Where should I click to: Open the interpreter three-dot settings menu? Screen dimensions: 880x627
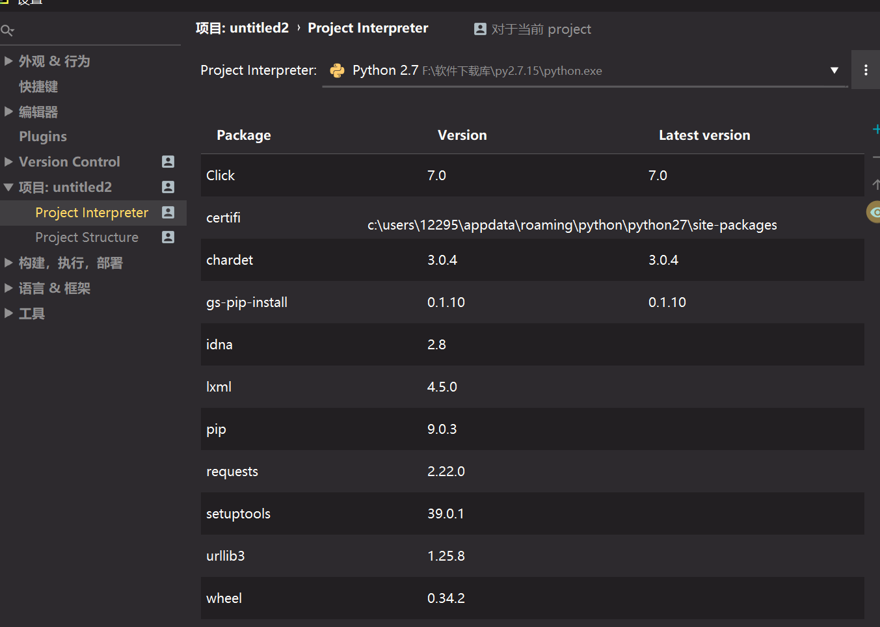[866, 70]
